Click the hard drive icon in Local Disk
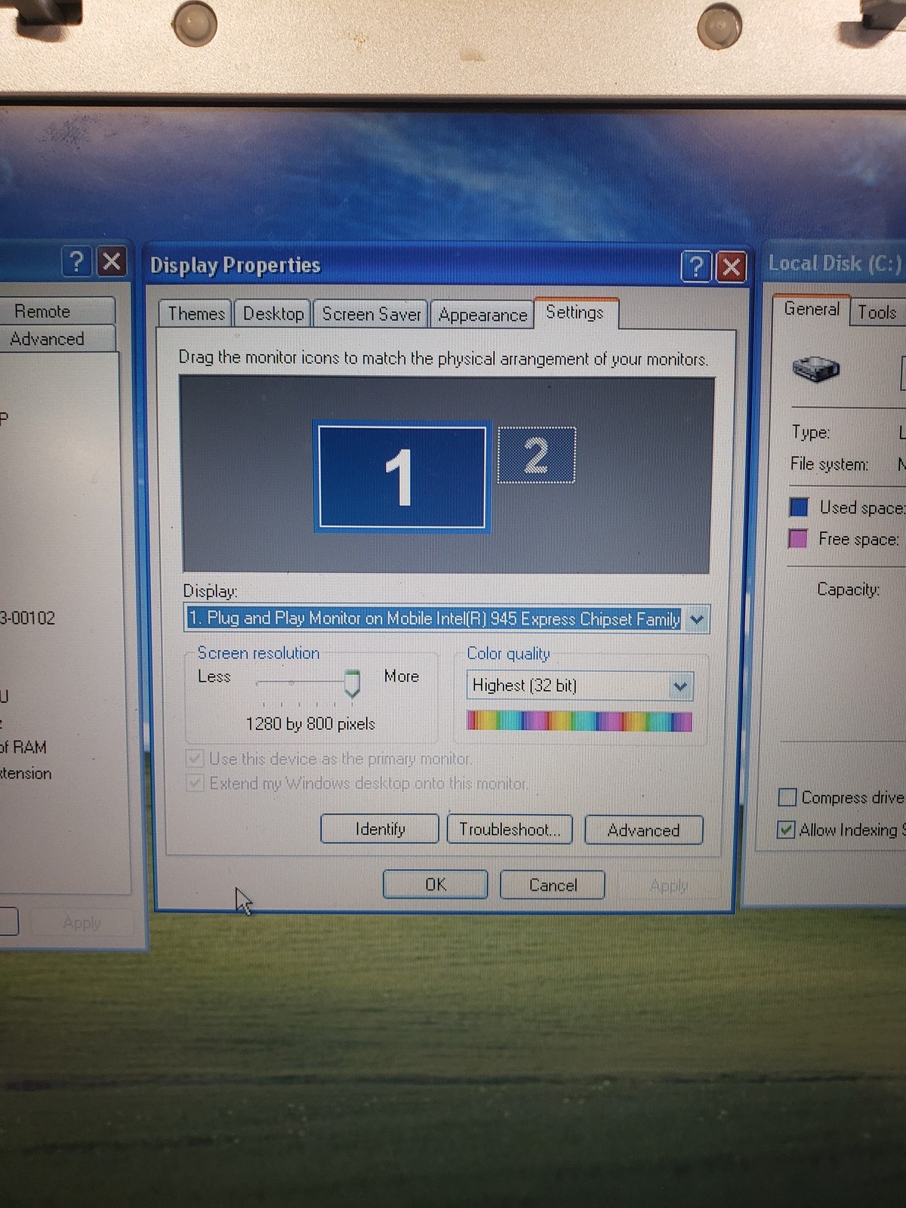 815,369
